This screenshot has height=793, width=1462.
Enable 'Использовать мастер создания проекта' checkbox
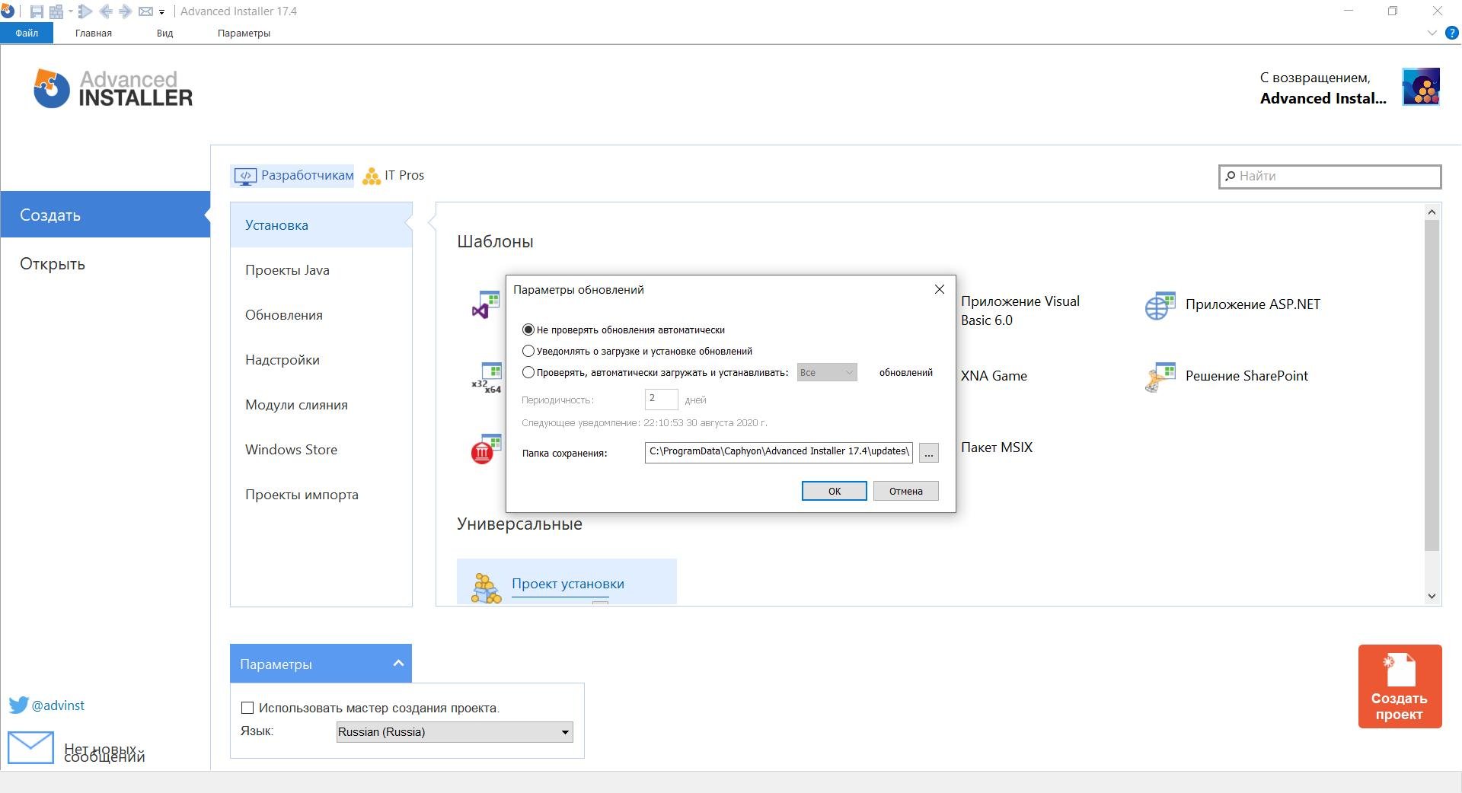(247, 709)
